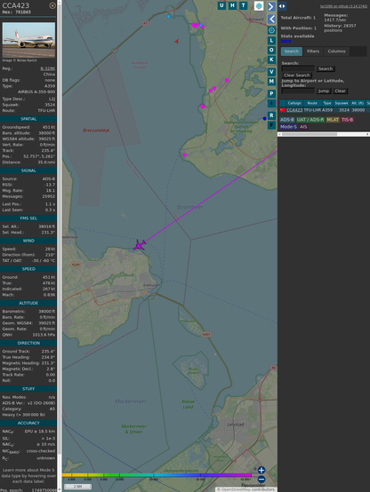Screen dimensions: 370x492
Task: Click the K map control button
Action: tap(271, 60)
